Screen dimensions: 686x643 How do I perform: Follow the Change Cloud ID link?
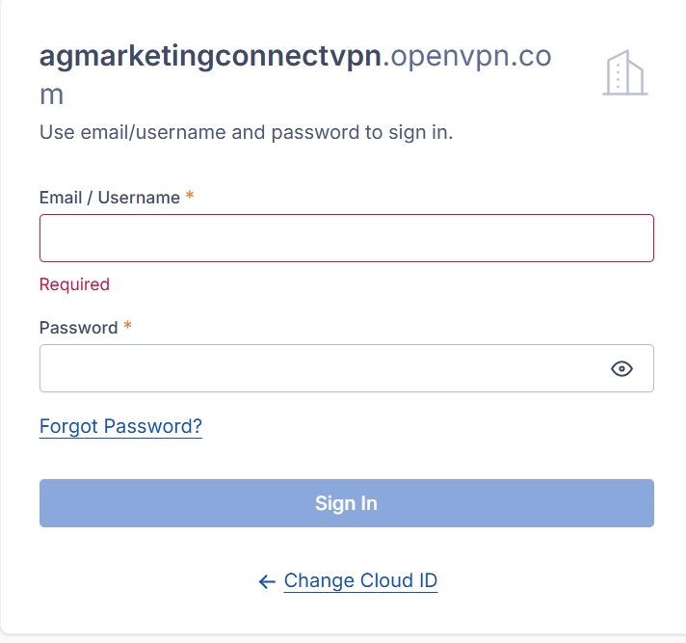click(360, 580)
